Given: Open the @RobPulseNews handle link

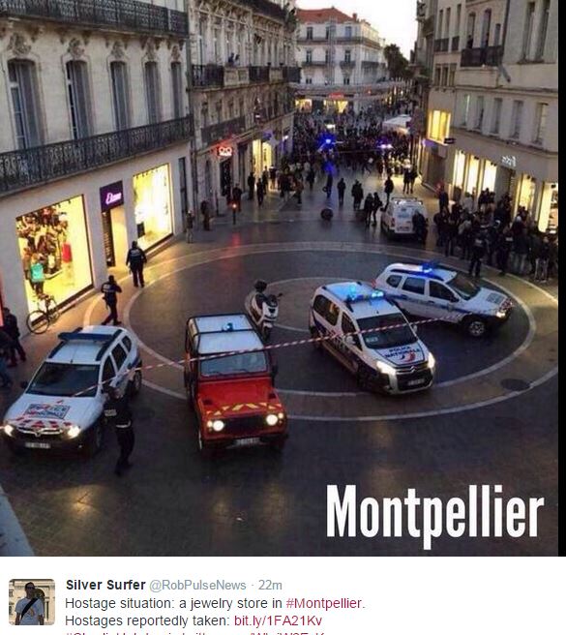Looking at the screenshot, I should point(197,586).
